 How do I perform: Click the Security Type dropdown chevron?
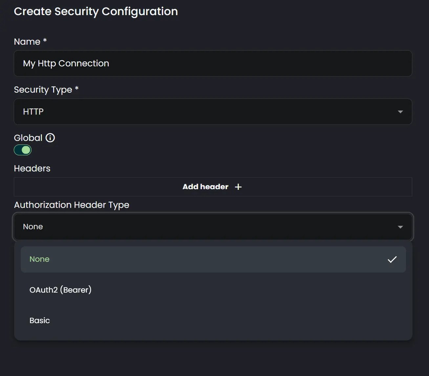400,112
